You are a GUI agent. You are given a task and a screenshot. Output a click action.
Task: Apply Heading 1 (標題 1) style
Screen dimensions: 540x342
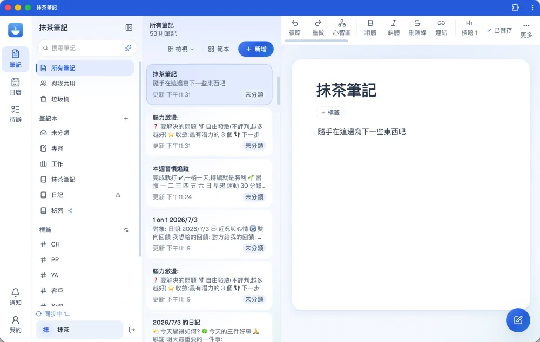pyautogui.click(x=469, y=28)
